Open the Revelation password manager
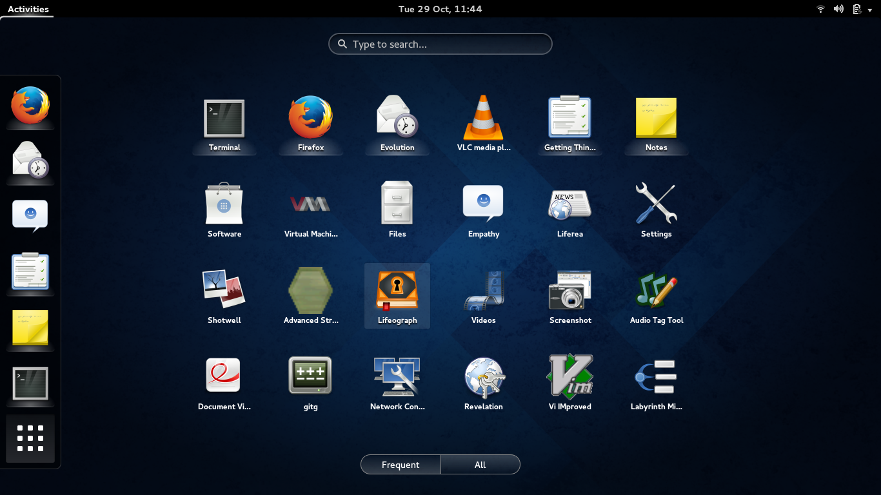881x495 pixels. pos(483,376)
